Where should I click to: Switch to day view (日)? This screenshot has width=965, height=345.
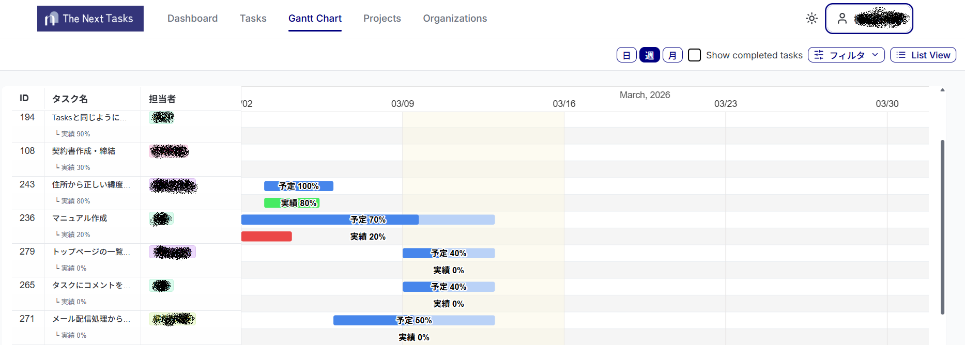coord(626,55)
